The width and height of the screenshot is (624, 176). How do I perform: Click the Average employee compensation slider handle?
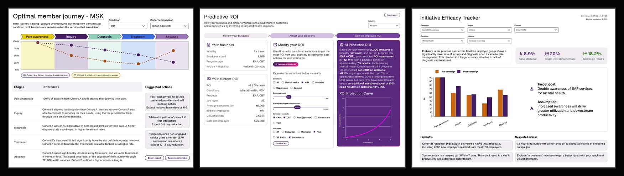click(x=297, y=107)
